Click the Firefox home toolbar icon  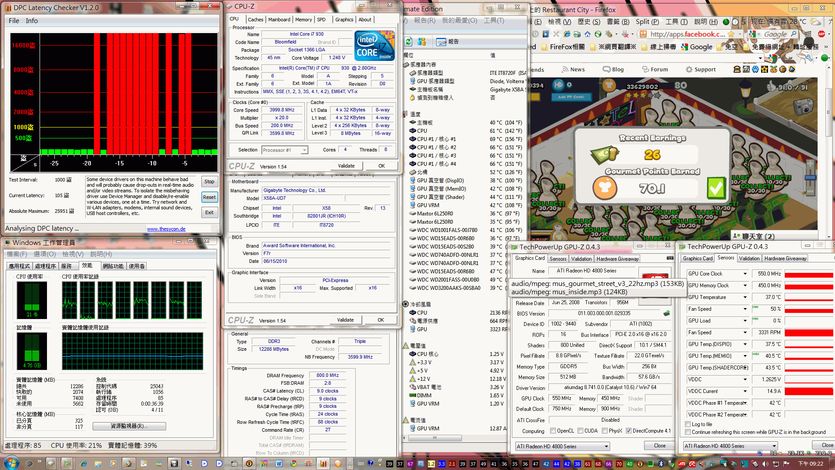click(588, 34)
